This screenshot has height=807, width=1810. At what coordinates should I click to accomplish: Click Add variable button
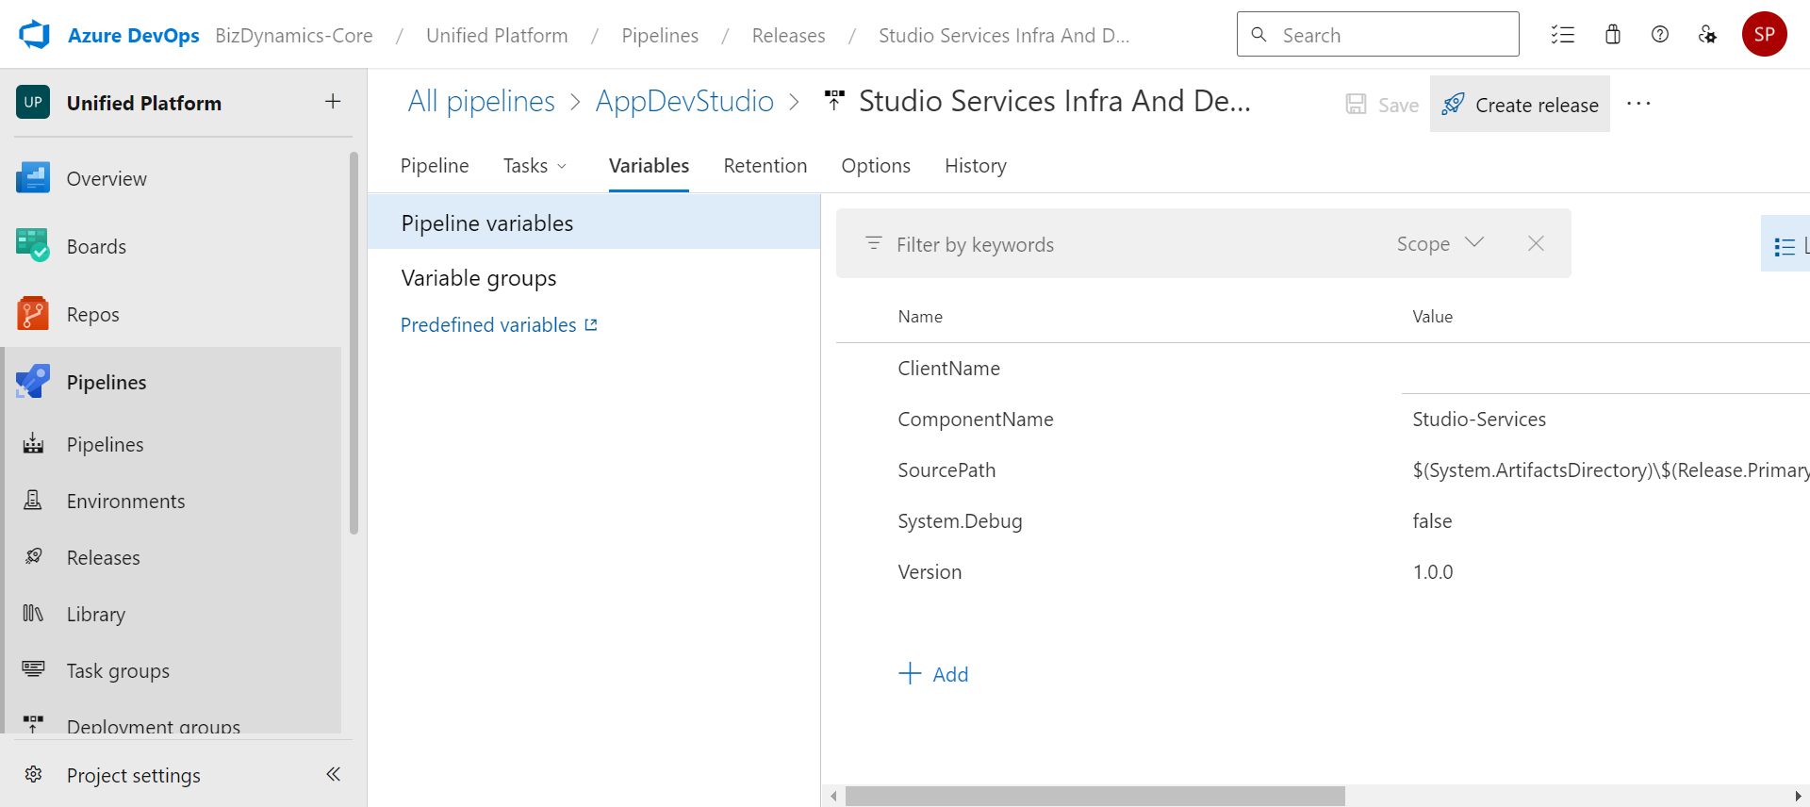pos(934,674)
